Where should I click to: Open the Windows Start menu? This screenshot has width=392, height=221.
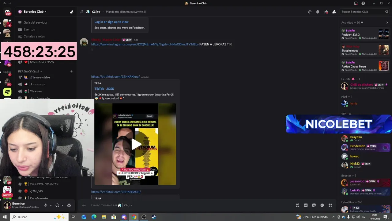point(5,217)
